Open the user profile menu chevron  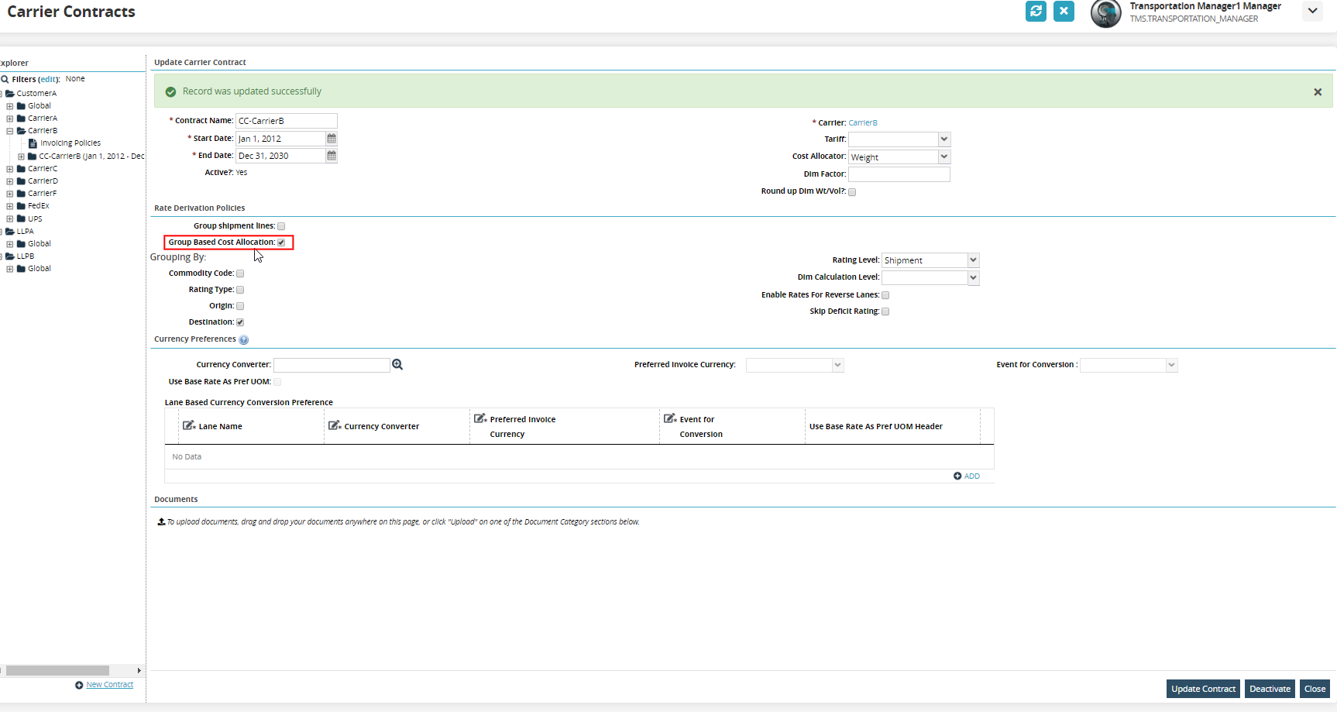point(1312,11)
